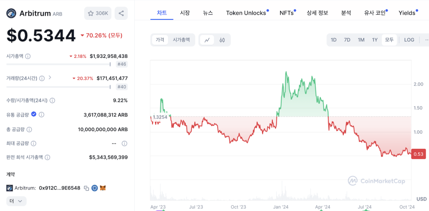Open the chart's more options menu

426,40
